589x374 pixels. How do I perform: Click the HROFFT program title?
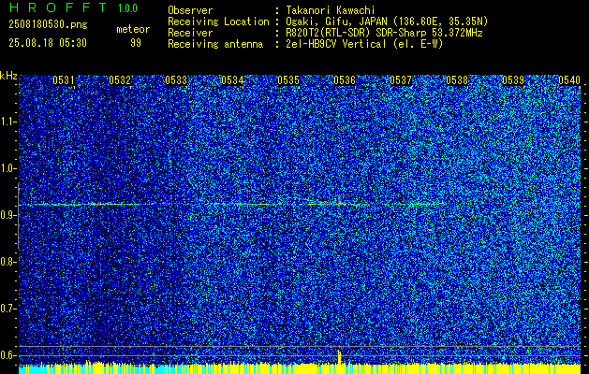pyautogui.click(x=59, y=7)
